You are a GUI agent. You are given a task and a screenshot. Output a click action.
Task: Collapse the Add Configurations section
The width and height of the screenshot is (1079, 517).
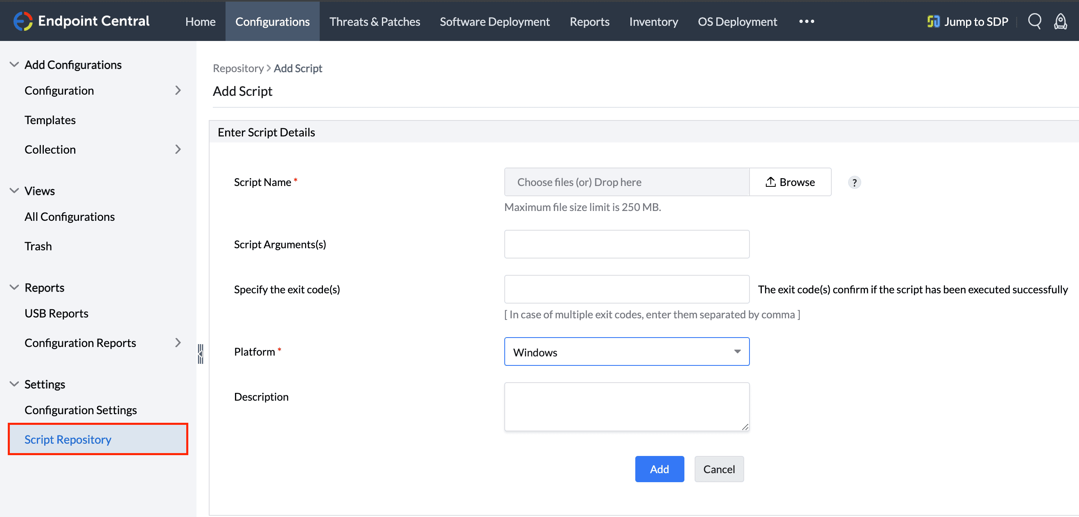pyautogui.click(x=14, y=65)
